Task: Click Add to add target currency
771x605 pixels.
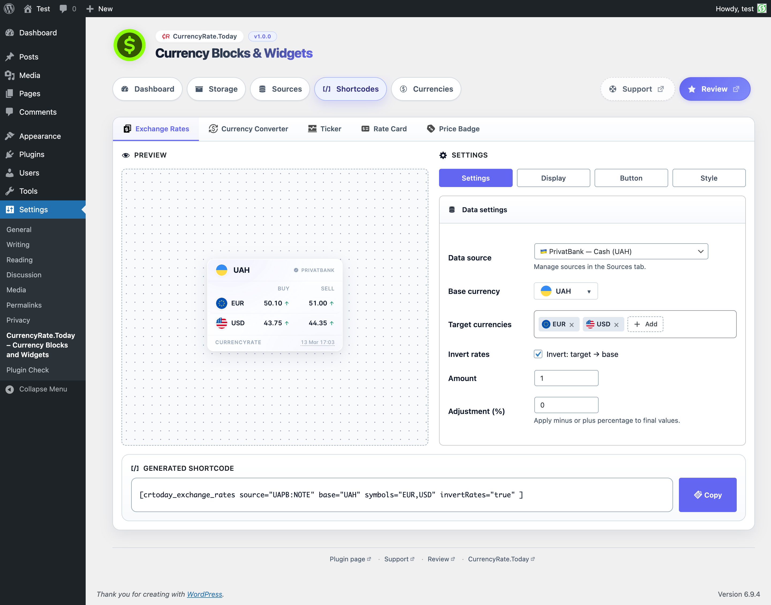Action: [x=645, y=324]
